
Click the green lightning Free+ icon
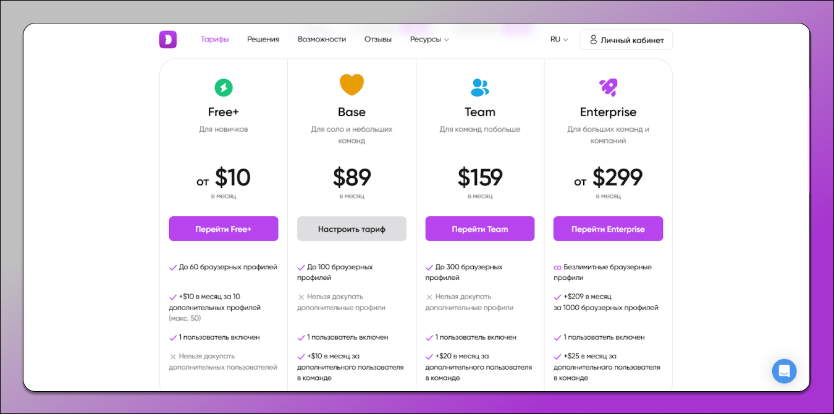point(223,88)
